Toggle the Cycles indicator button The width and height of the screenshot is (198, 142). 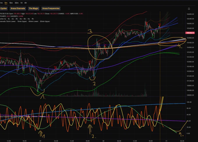[3, 8]
